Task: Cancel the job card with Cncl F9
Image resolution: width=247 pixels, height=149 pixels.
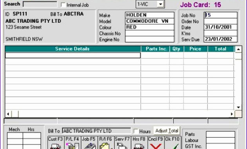Action: click(x=156, y=143)
